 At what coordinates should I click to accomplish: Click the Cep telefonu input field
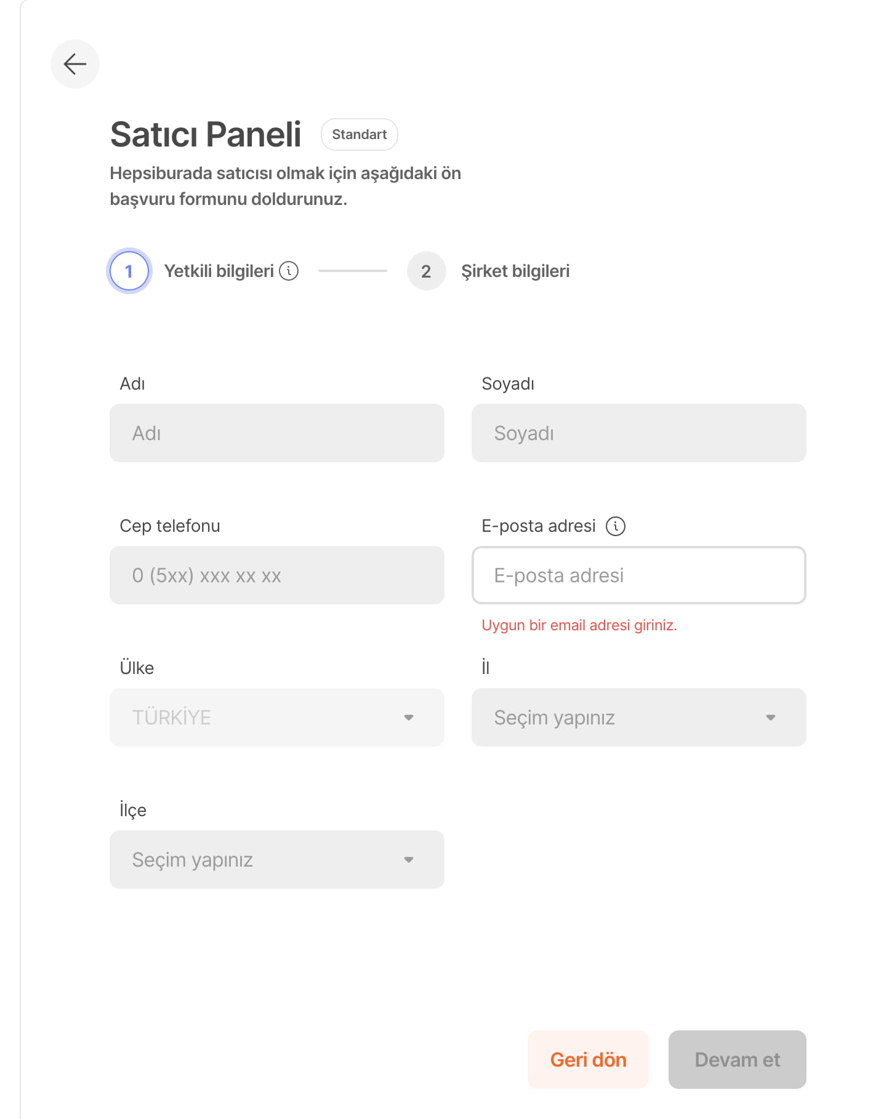[x=276, y=576]
